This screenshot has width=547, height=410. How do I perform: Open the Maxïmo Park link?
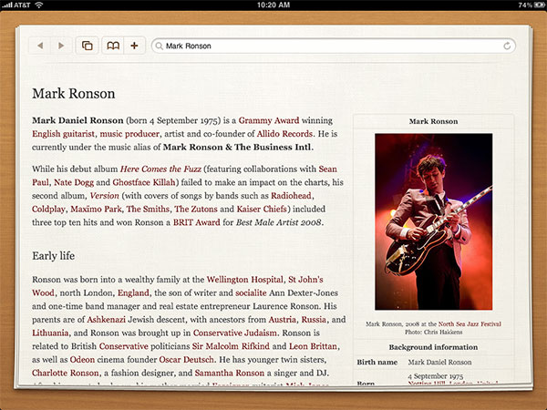pyautogui.click(x=96, y=210)
